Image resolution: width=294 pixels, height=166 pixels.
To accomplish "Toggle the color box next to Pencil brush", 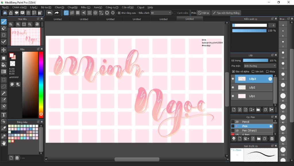I will coord(233,122).
